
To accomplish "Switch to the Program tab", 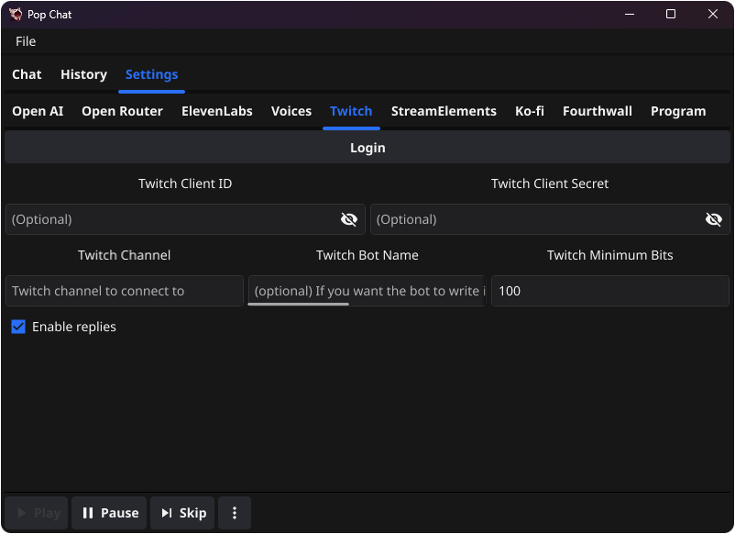I will click(678, 111).
